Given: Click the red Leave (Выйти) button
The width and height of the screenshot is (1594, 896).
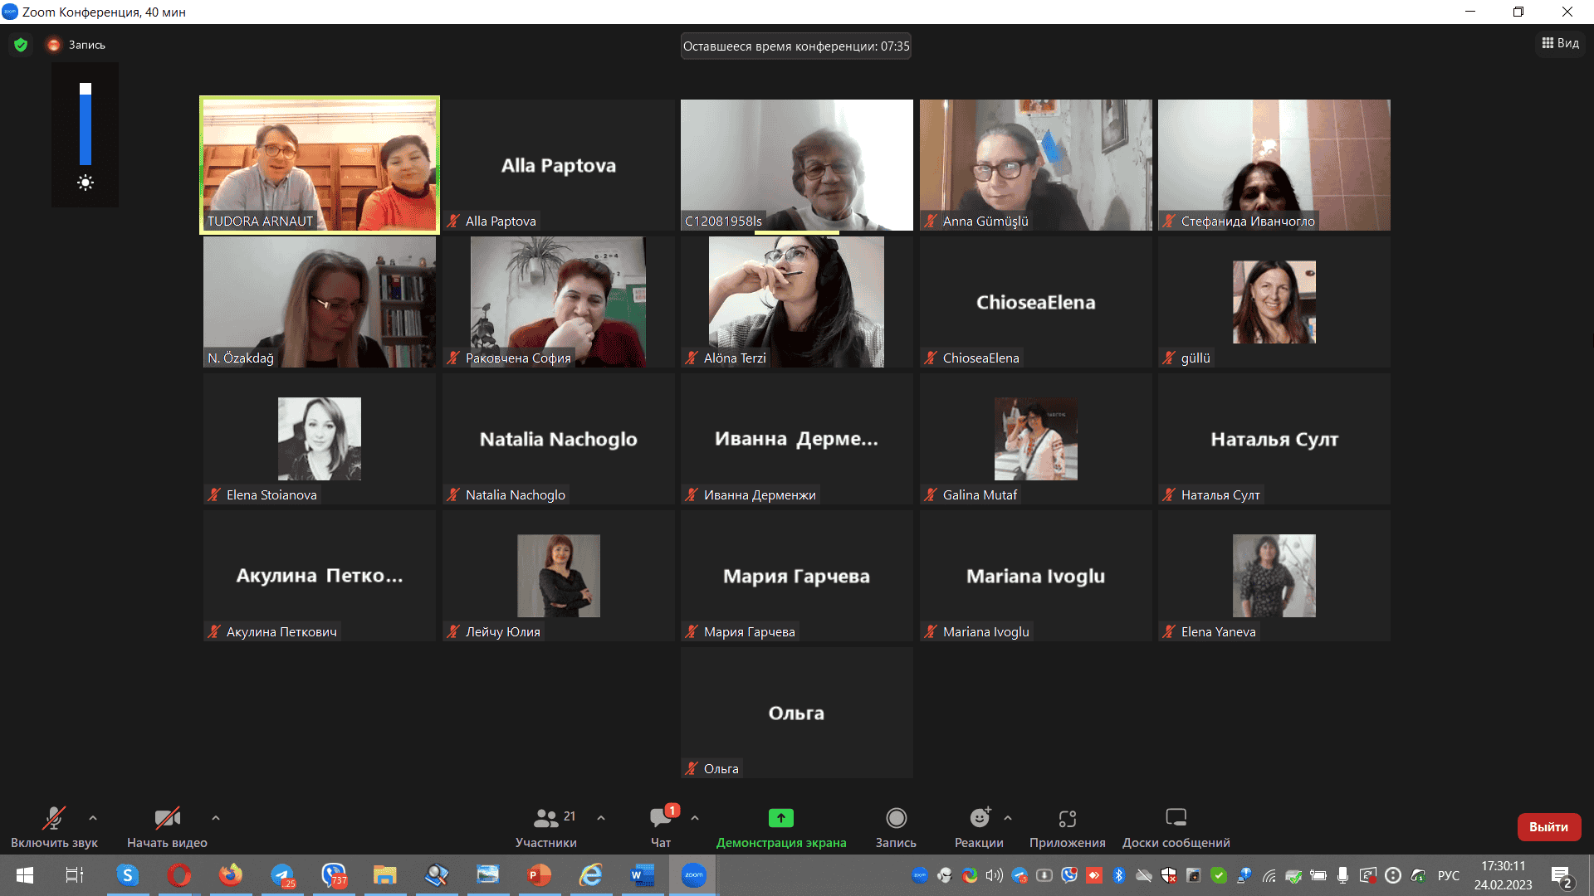Looking at the screenshot, I should pyautogui.click(x=1548, y=826).
